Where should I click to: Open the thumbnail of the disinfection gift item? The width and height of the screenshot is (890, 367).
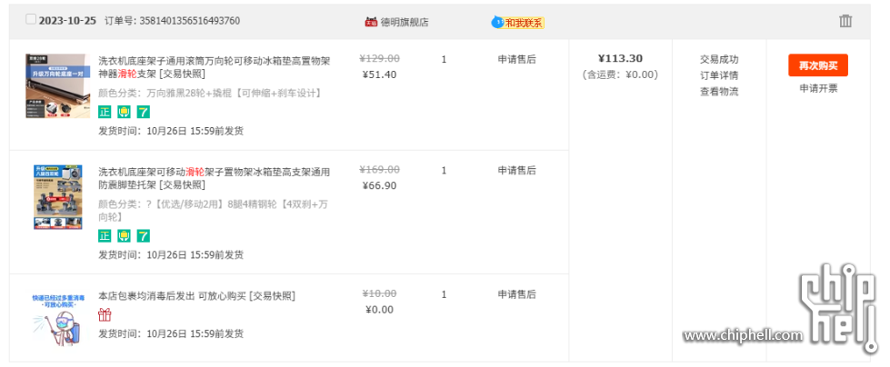(58, 319)
